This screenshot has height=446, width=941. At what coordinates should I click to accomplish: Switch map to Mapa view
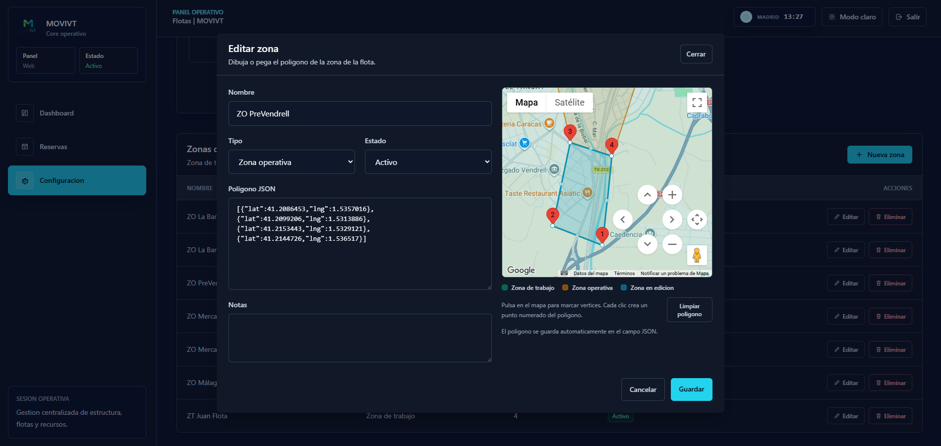(x=527, y=103)
